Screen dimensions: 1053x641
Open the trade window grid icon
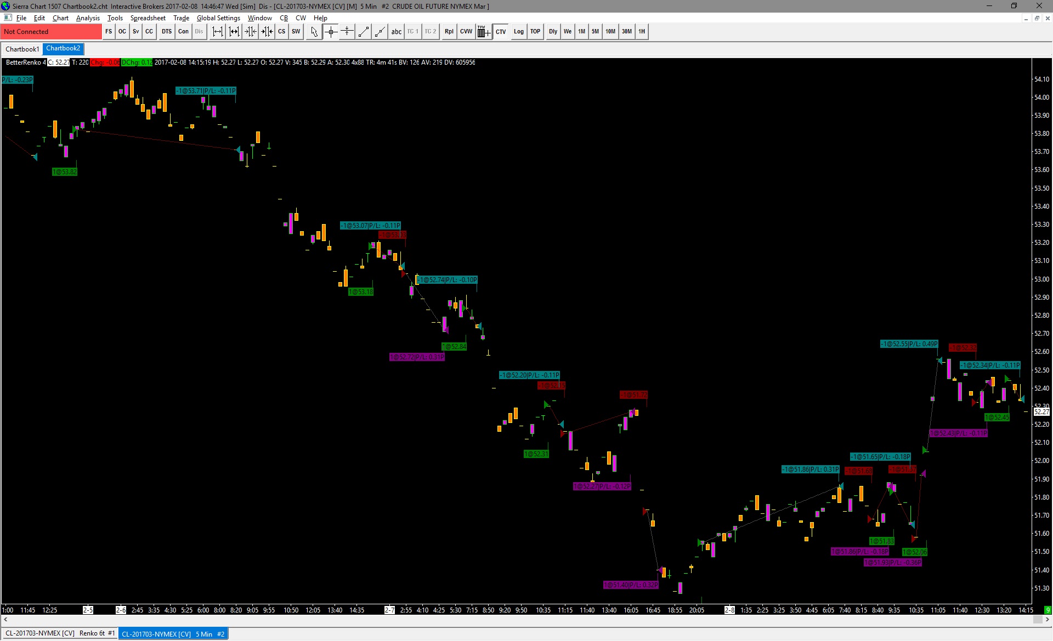click(x=483, y=32)
